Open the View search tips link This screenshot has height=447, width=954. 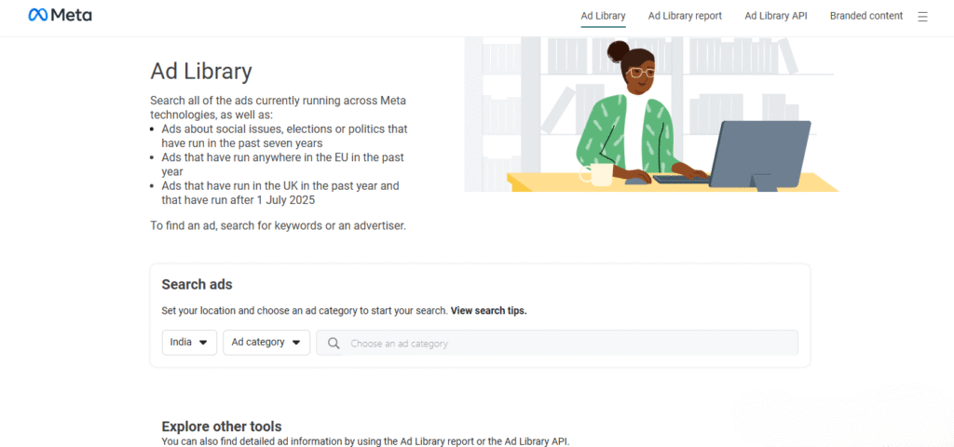point(488,311)
